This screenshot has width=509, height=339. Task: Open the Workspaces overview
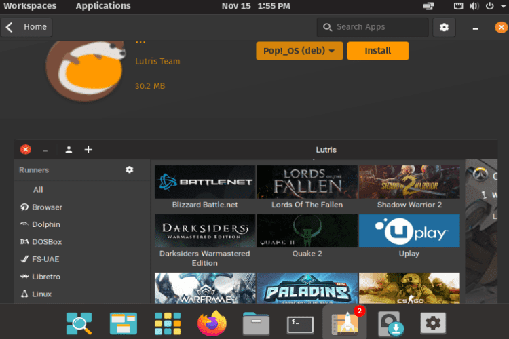[x=30, y=6]
